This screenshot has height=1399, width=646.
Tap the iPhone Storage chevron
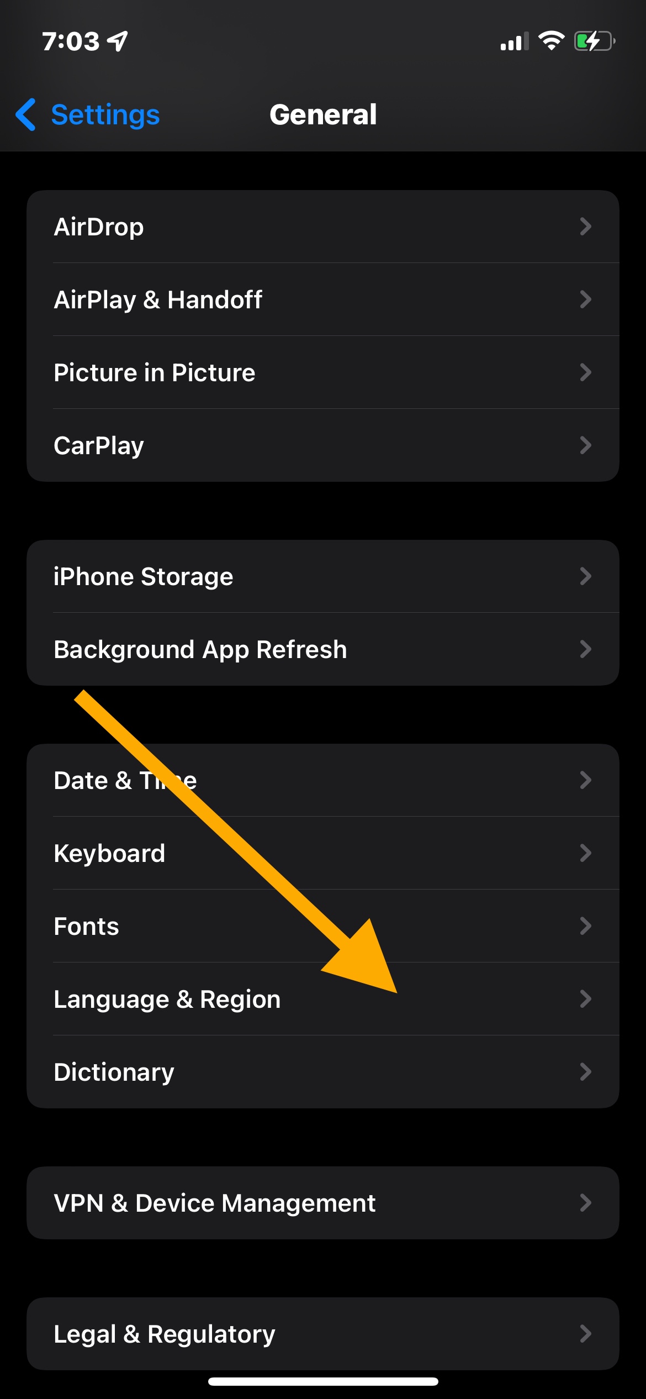coord(585,576)
